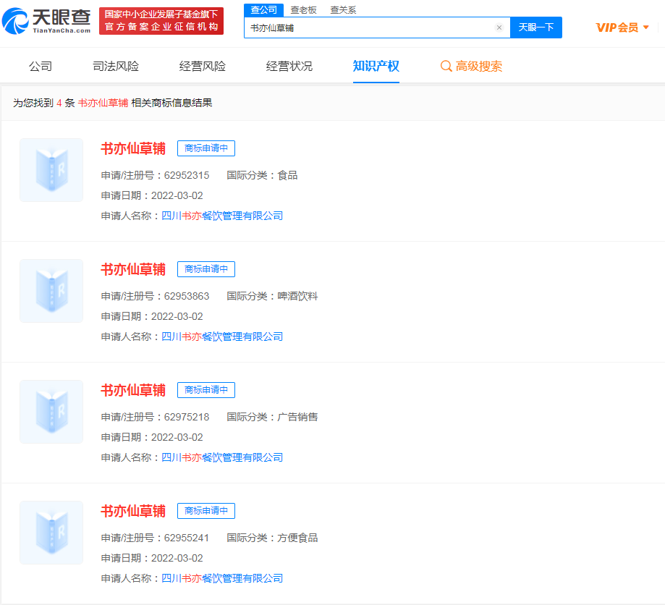
Task: Click 商标申请中 tag on the 食品 result
Action: 206,148
